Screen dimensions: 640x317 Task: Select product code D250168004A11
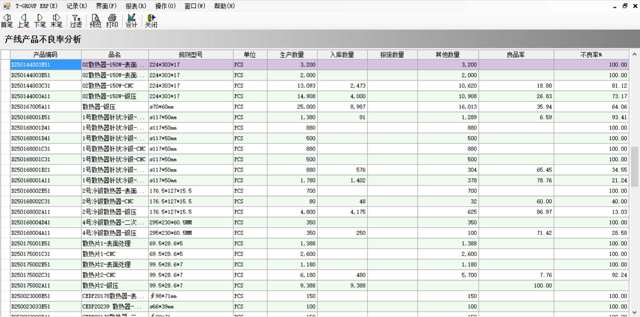[x=46, y=233]
